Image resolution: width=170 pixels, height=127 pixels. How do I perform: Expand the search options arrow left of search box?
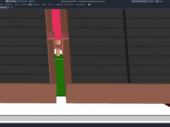(131, 1)
